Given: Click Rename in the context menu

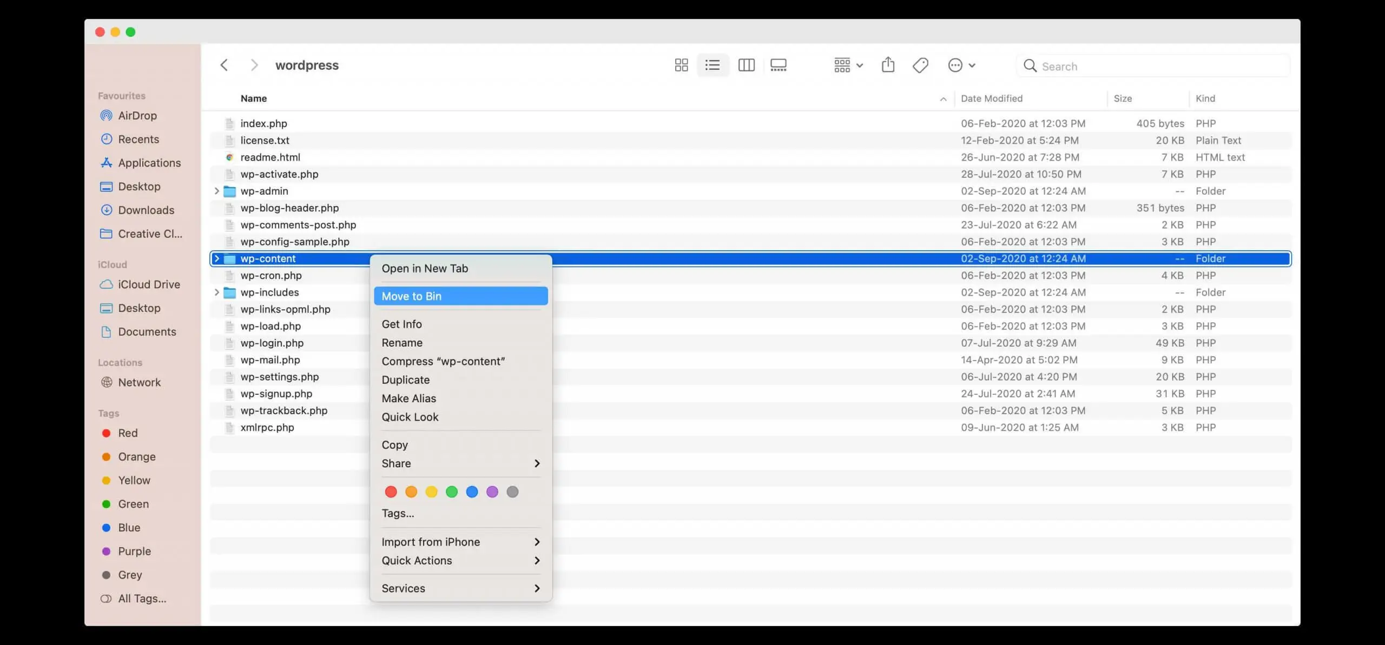Looking at the screenshot, I should click(x=402, y=343).
